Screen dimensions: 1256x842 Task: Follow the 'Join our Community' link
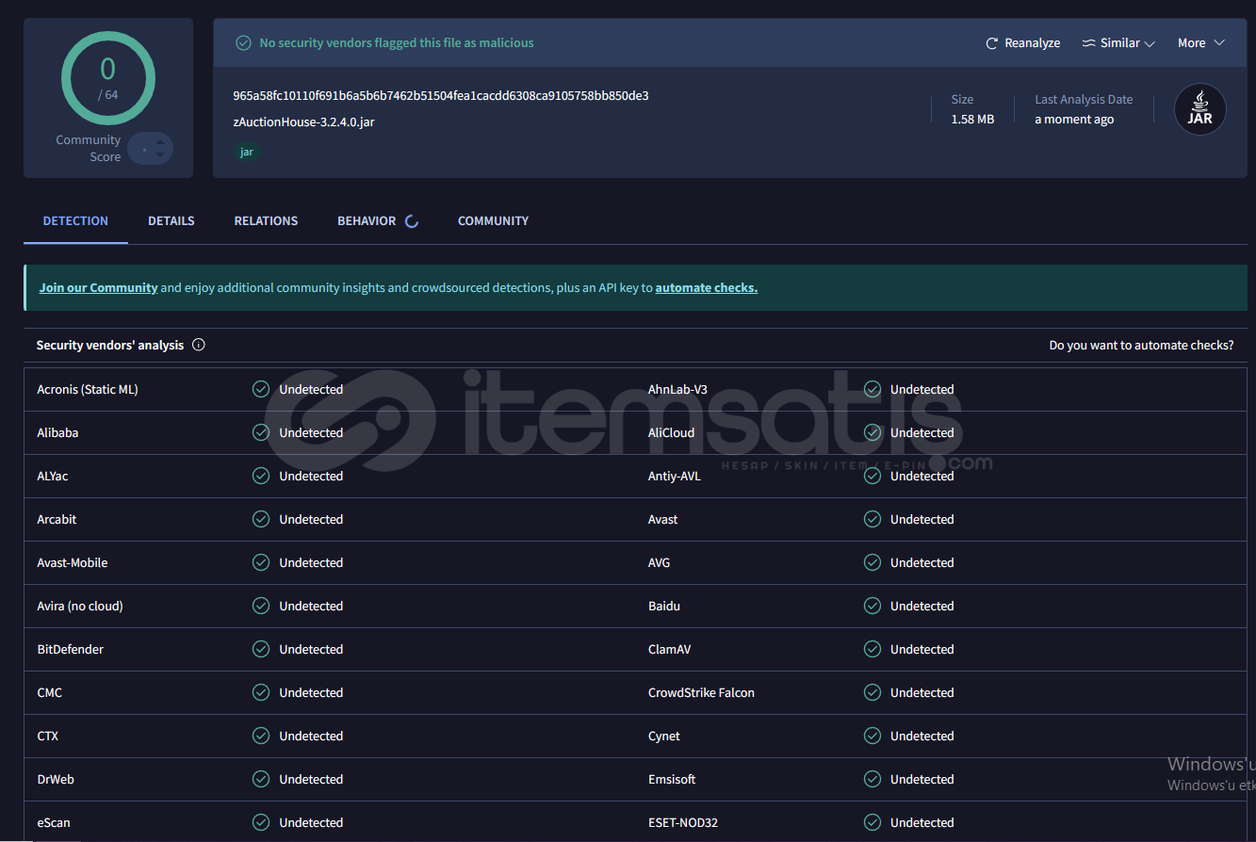coord(98,288)
